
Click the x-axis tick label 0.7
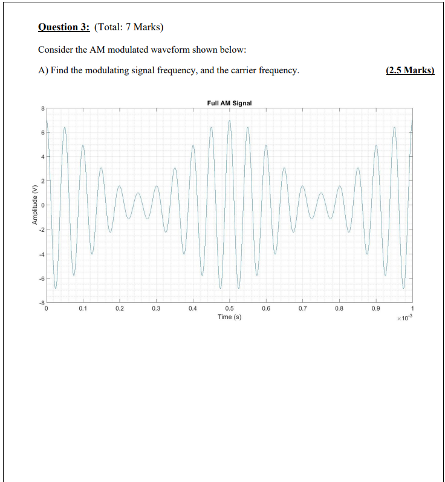pos(302,308)
